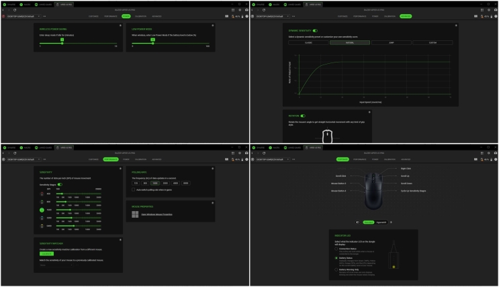
Task: Select the 800 DPI stage icon
Action: 42,202
